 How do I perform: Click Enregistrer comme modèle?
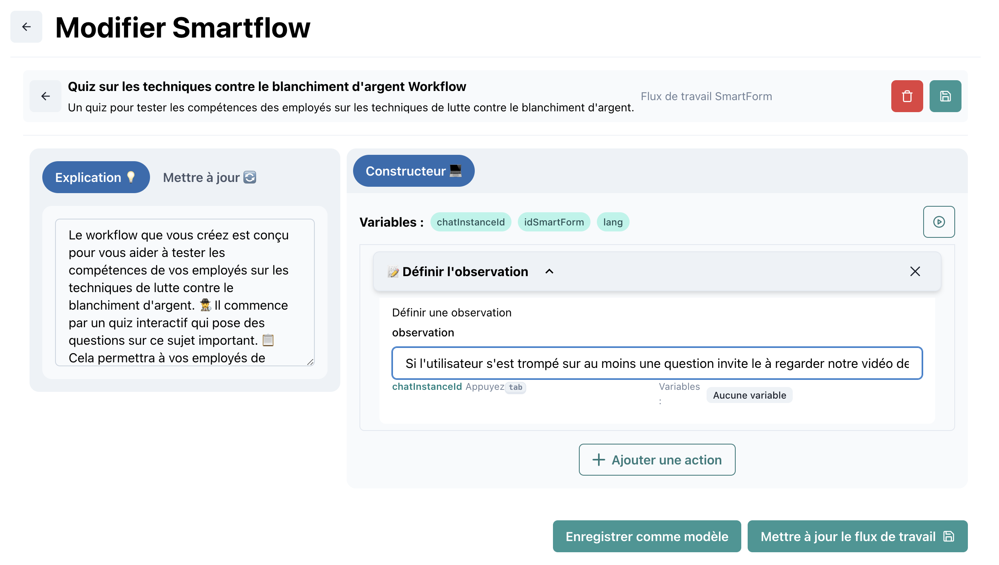tap(646, 536)
